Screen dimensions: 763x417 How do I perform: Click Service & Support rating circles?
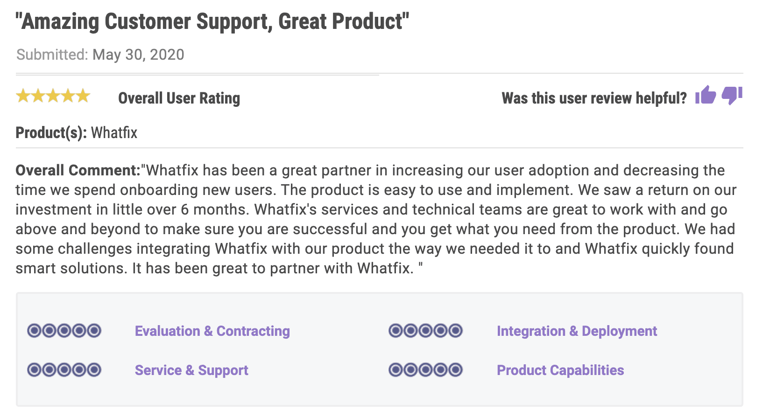(64, 370)
